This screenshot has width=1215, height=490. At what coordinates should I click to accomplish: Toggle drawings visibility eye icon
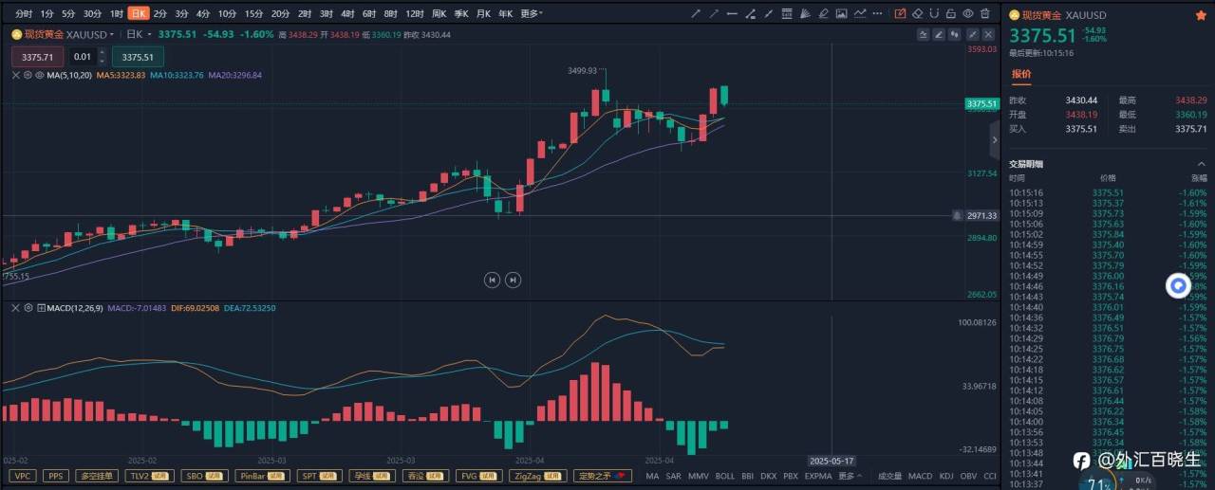968,13
